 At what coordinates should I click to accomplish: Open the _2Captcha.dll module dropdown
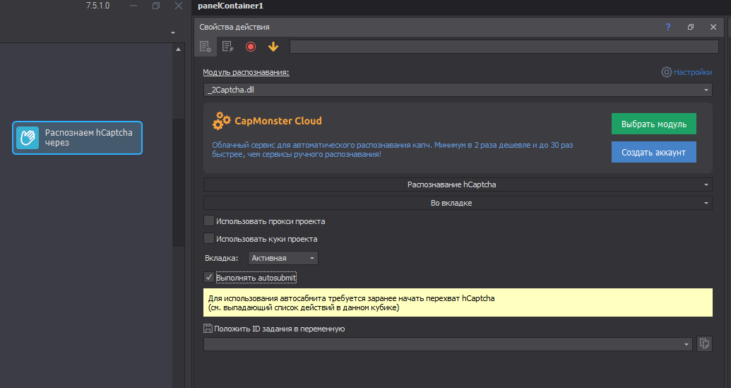point(458,90)
